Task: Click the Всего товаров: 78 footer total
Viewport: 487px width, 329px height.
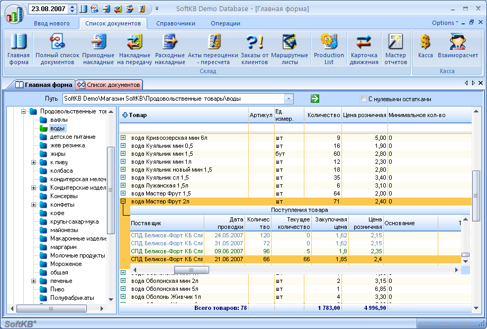Action: point(221,308)
